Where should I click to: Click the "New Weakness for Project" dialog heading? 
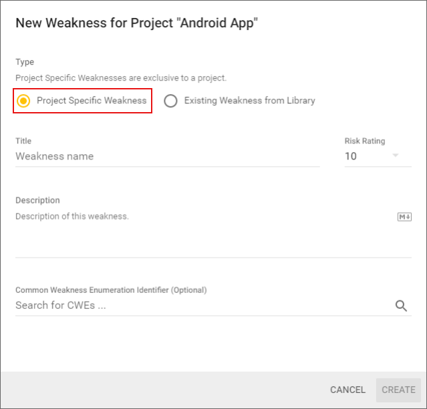tap(136, 23)
